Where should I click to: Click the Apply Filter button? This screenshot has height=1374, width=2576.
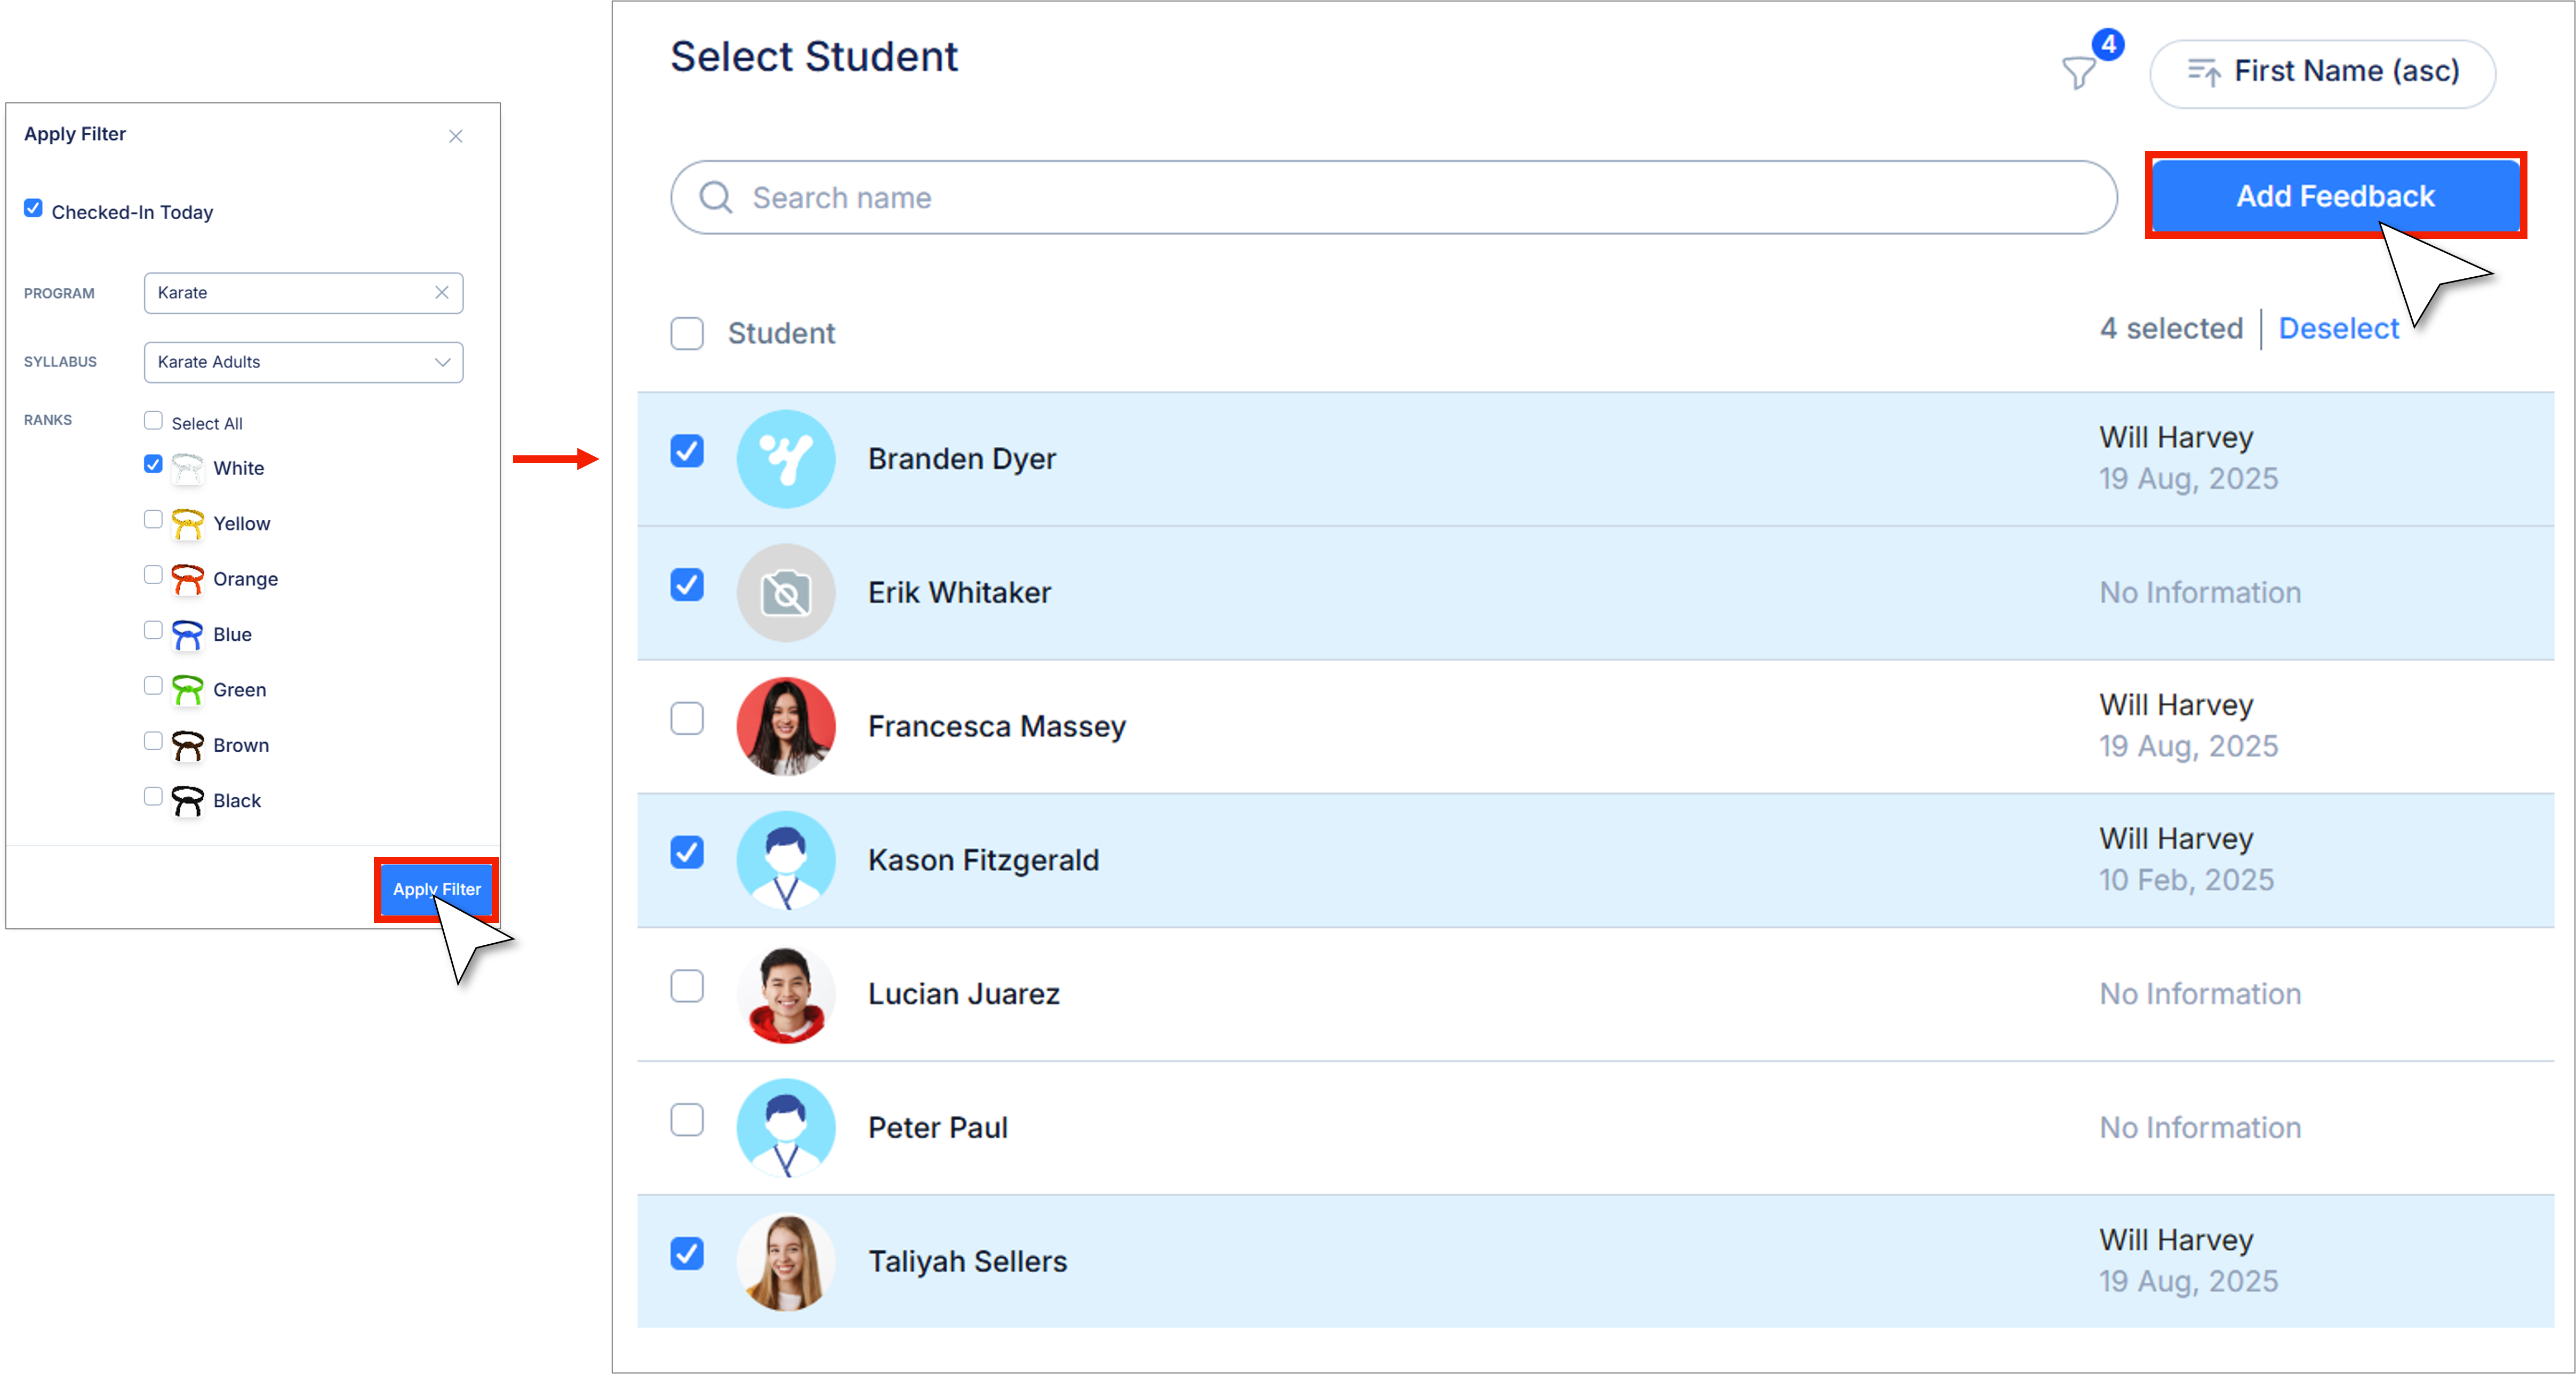click(437, 889)
